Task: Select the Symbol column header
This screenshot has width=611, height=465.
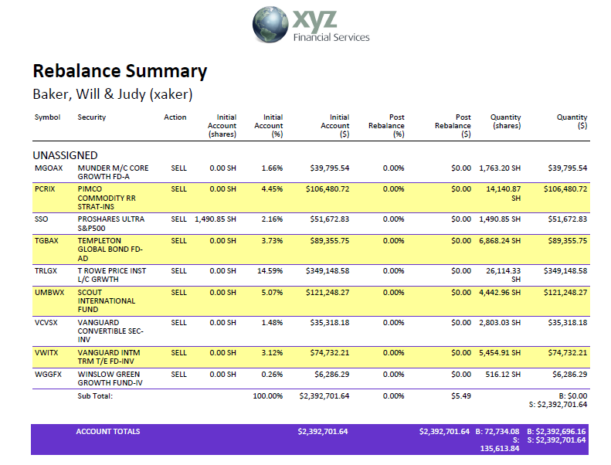Action: (x=47, y=117)
